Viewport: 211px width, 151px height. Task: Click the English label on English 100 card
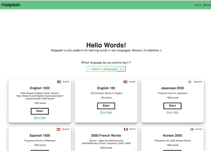(133, 82)
